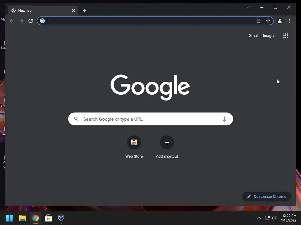Click the Google icon in address bar
Image resolution: width=301 pixels, height=225 pixels.
(42, 21)
